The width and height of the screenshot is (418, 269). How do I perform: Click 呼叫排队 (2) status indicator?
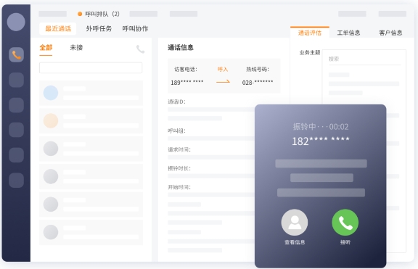(x=99, y=14)
